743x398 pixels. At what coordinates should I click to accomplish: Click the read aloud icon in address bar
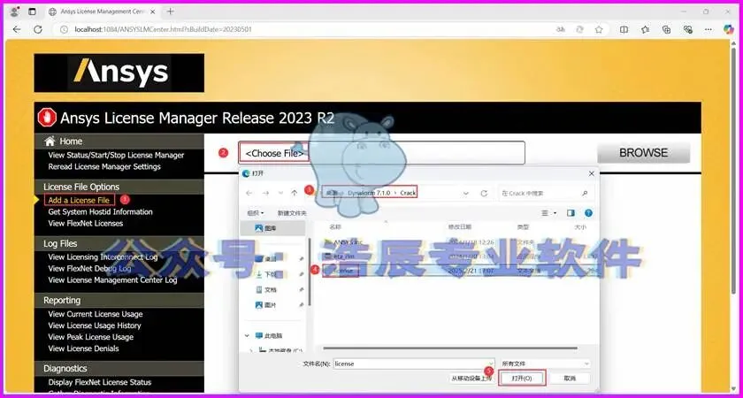coord(561,29)
